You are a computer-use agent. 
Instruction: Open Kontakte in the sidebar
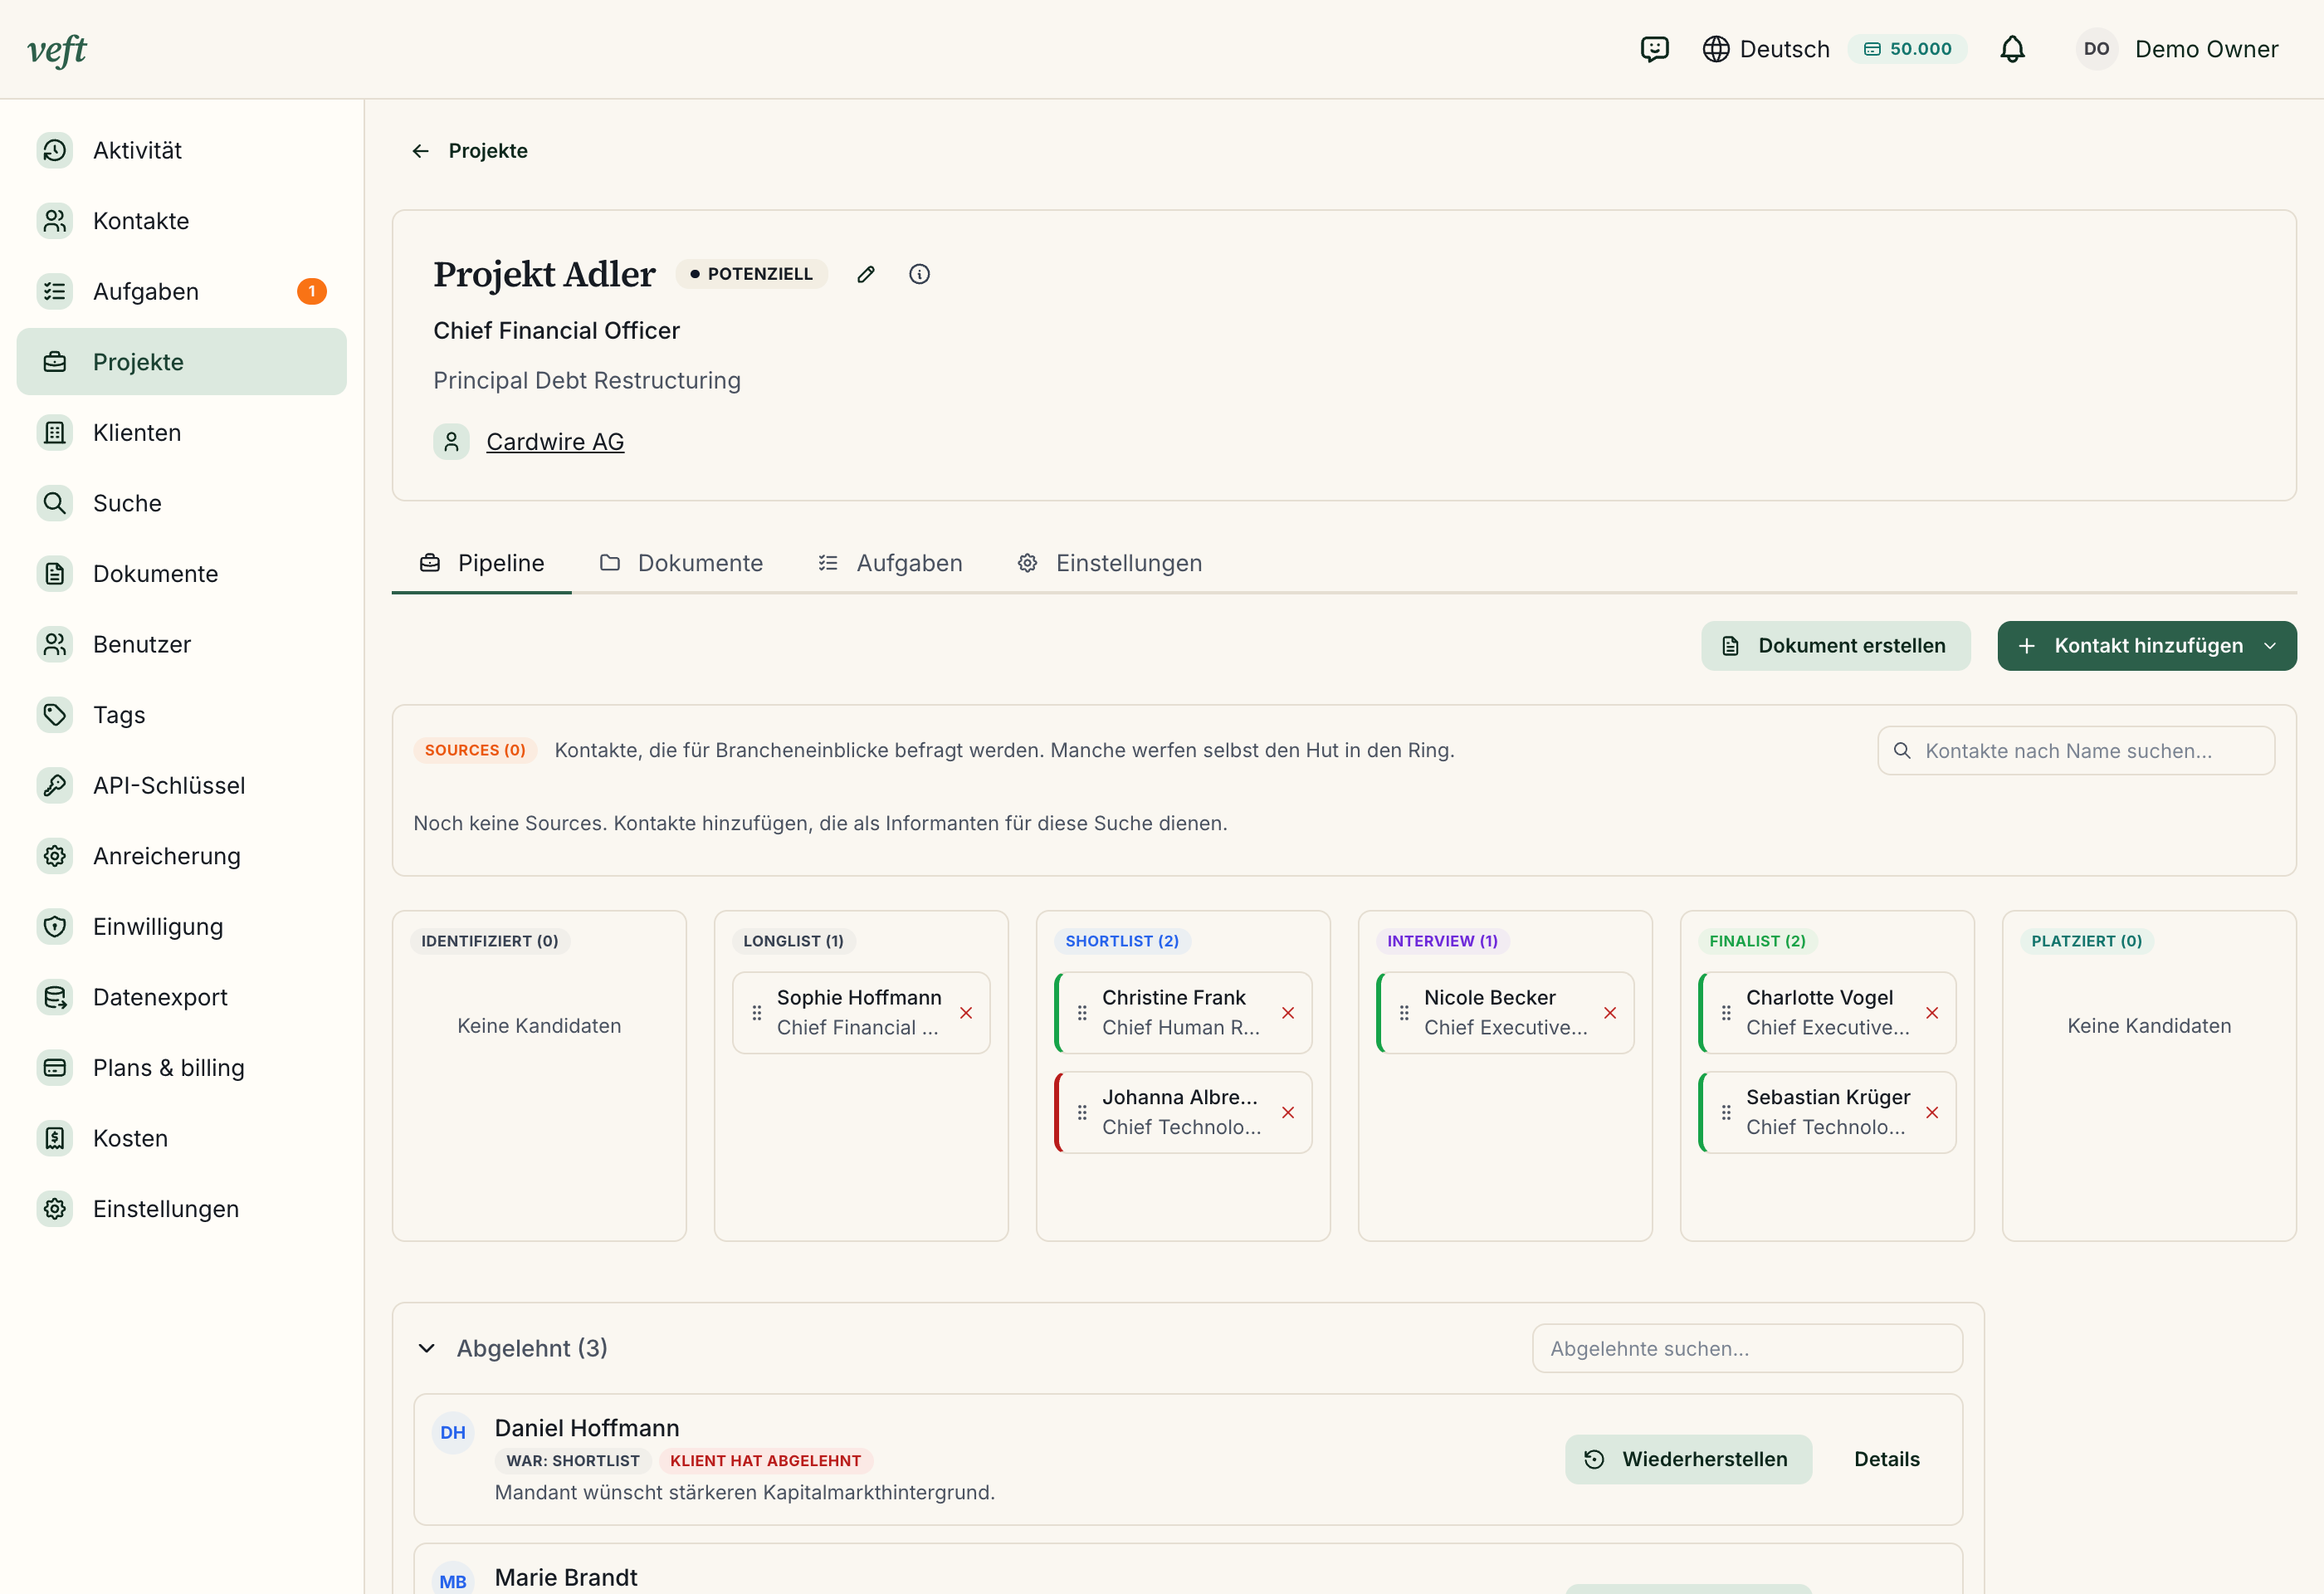(181, 221)
